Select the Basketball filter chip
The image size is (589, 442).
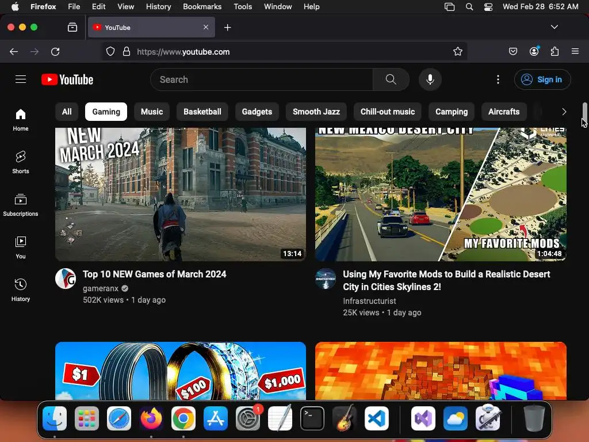point(202,112)
